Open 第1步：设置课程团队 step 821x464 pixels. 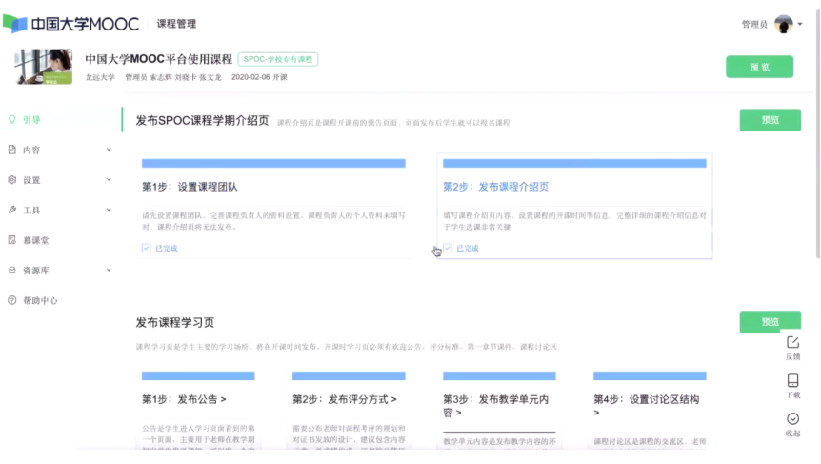coord(190,187)
